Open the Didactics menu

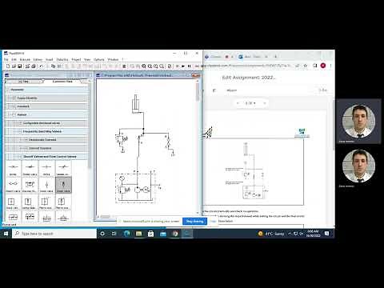pyautogui.click(x=62, y=59)
